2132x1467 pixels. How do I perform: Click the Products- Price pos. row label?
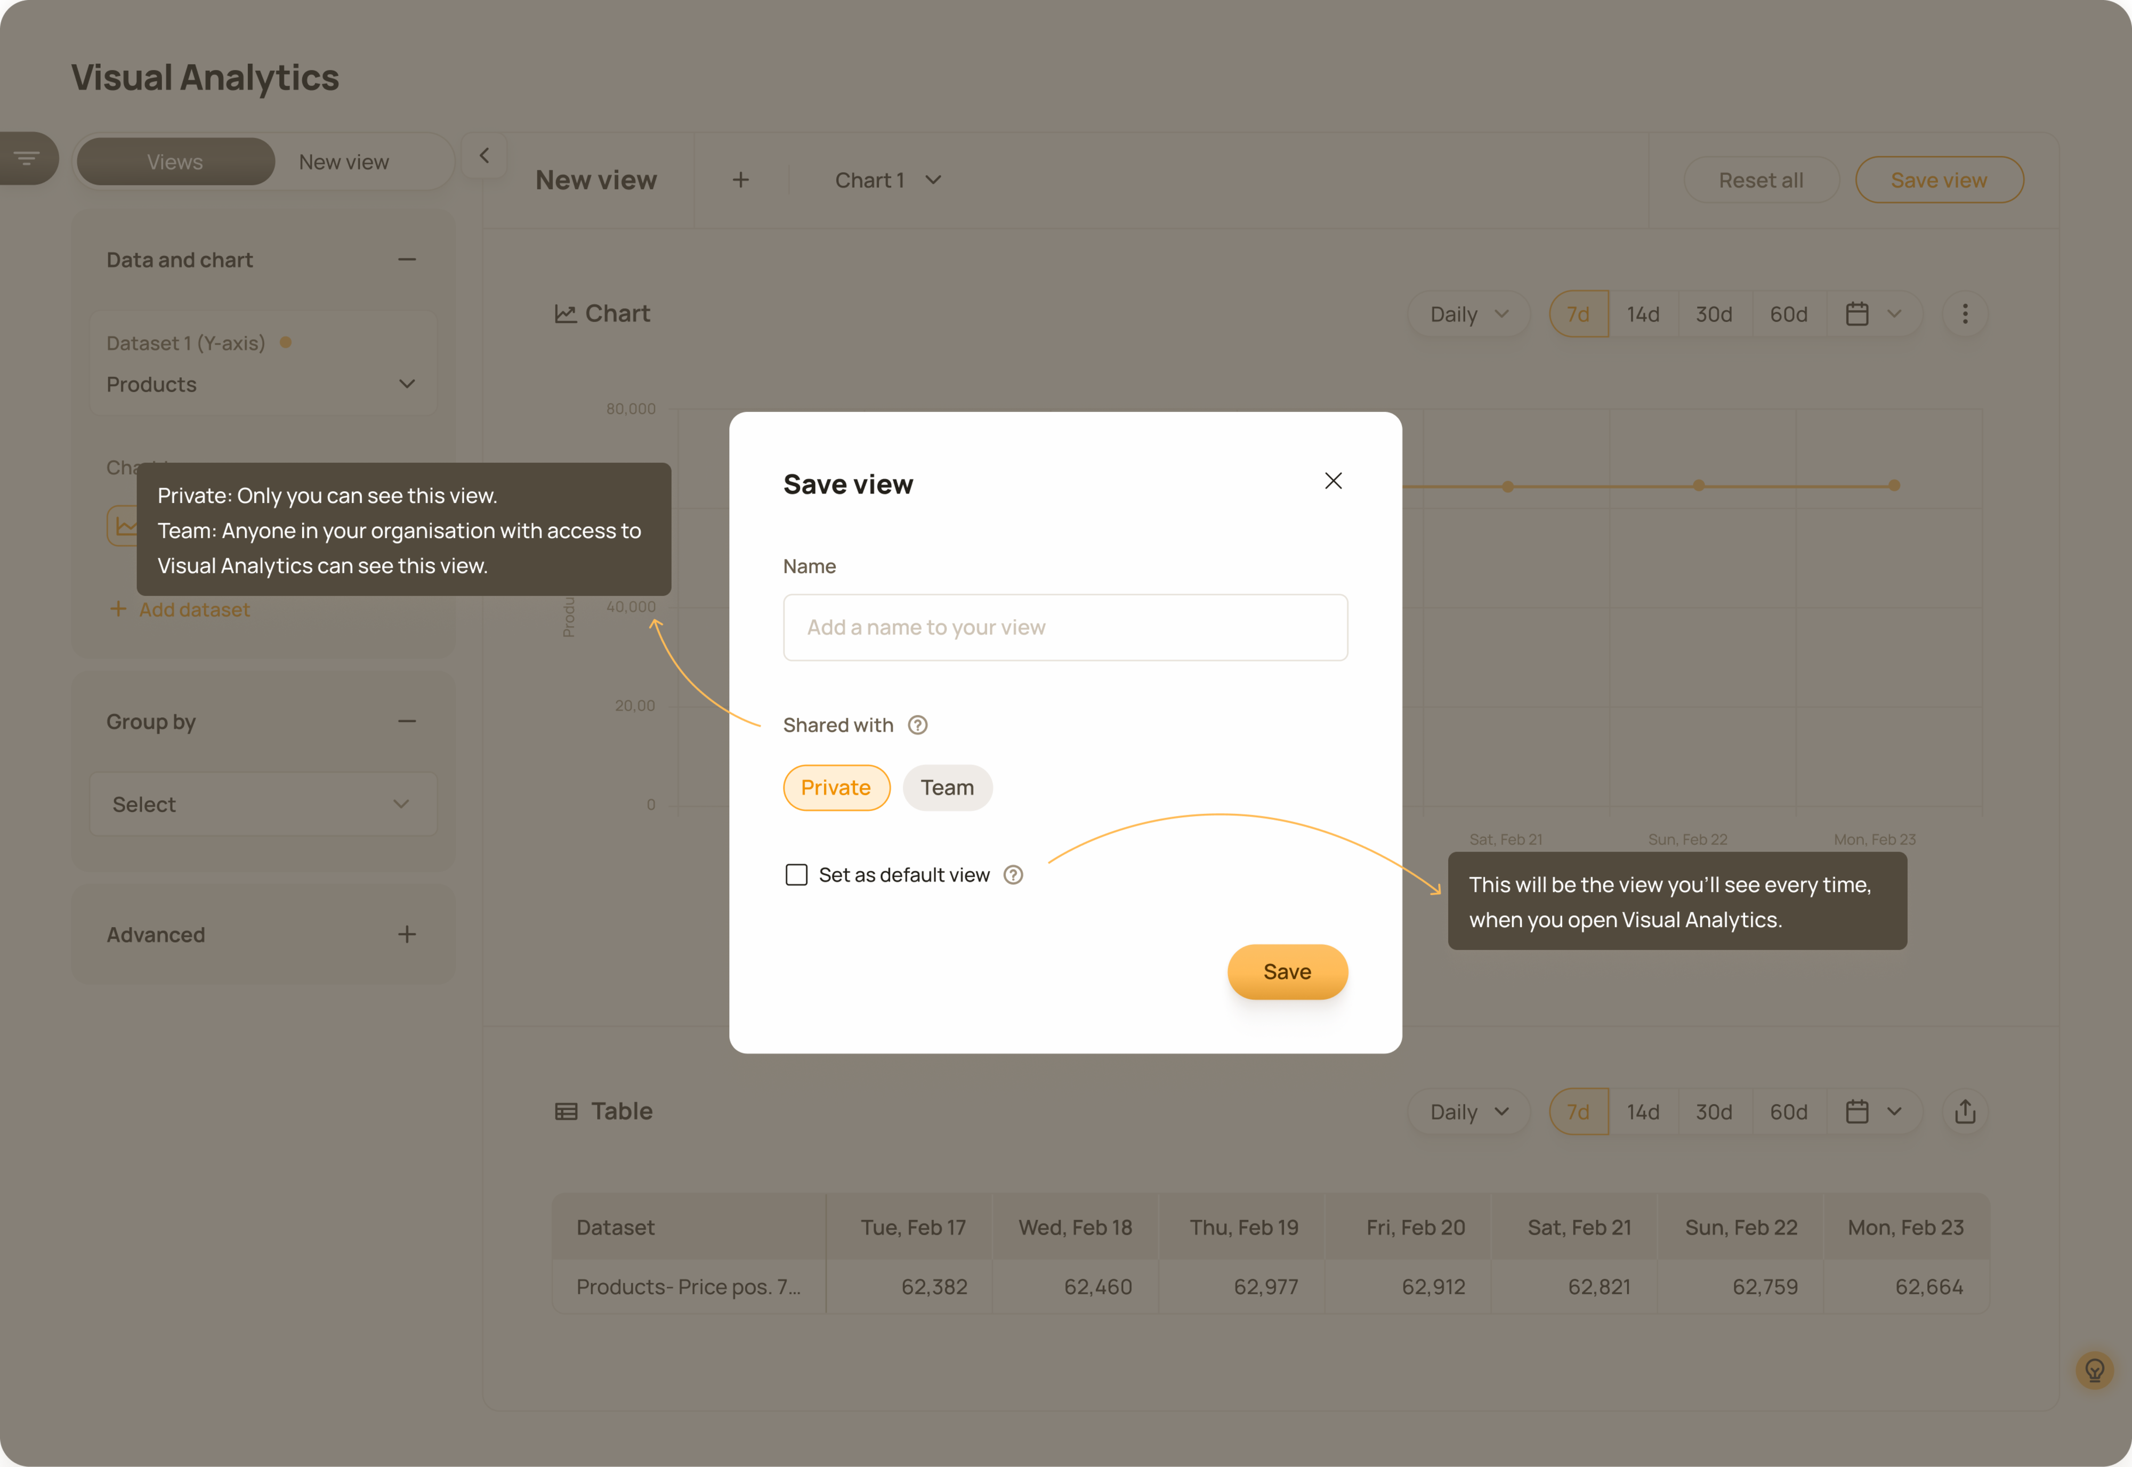(689, 1287)
